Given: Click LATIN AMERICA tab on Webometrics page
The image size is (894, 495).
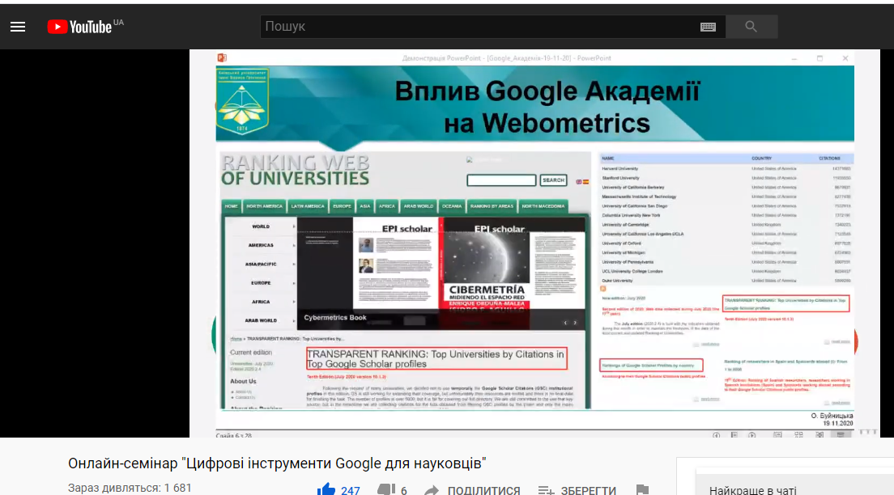Looking at the screenshot, I should pos(308,206).
